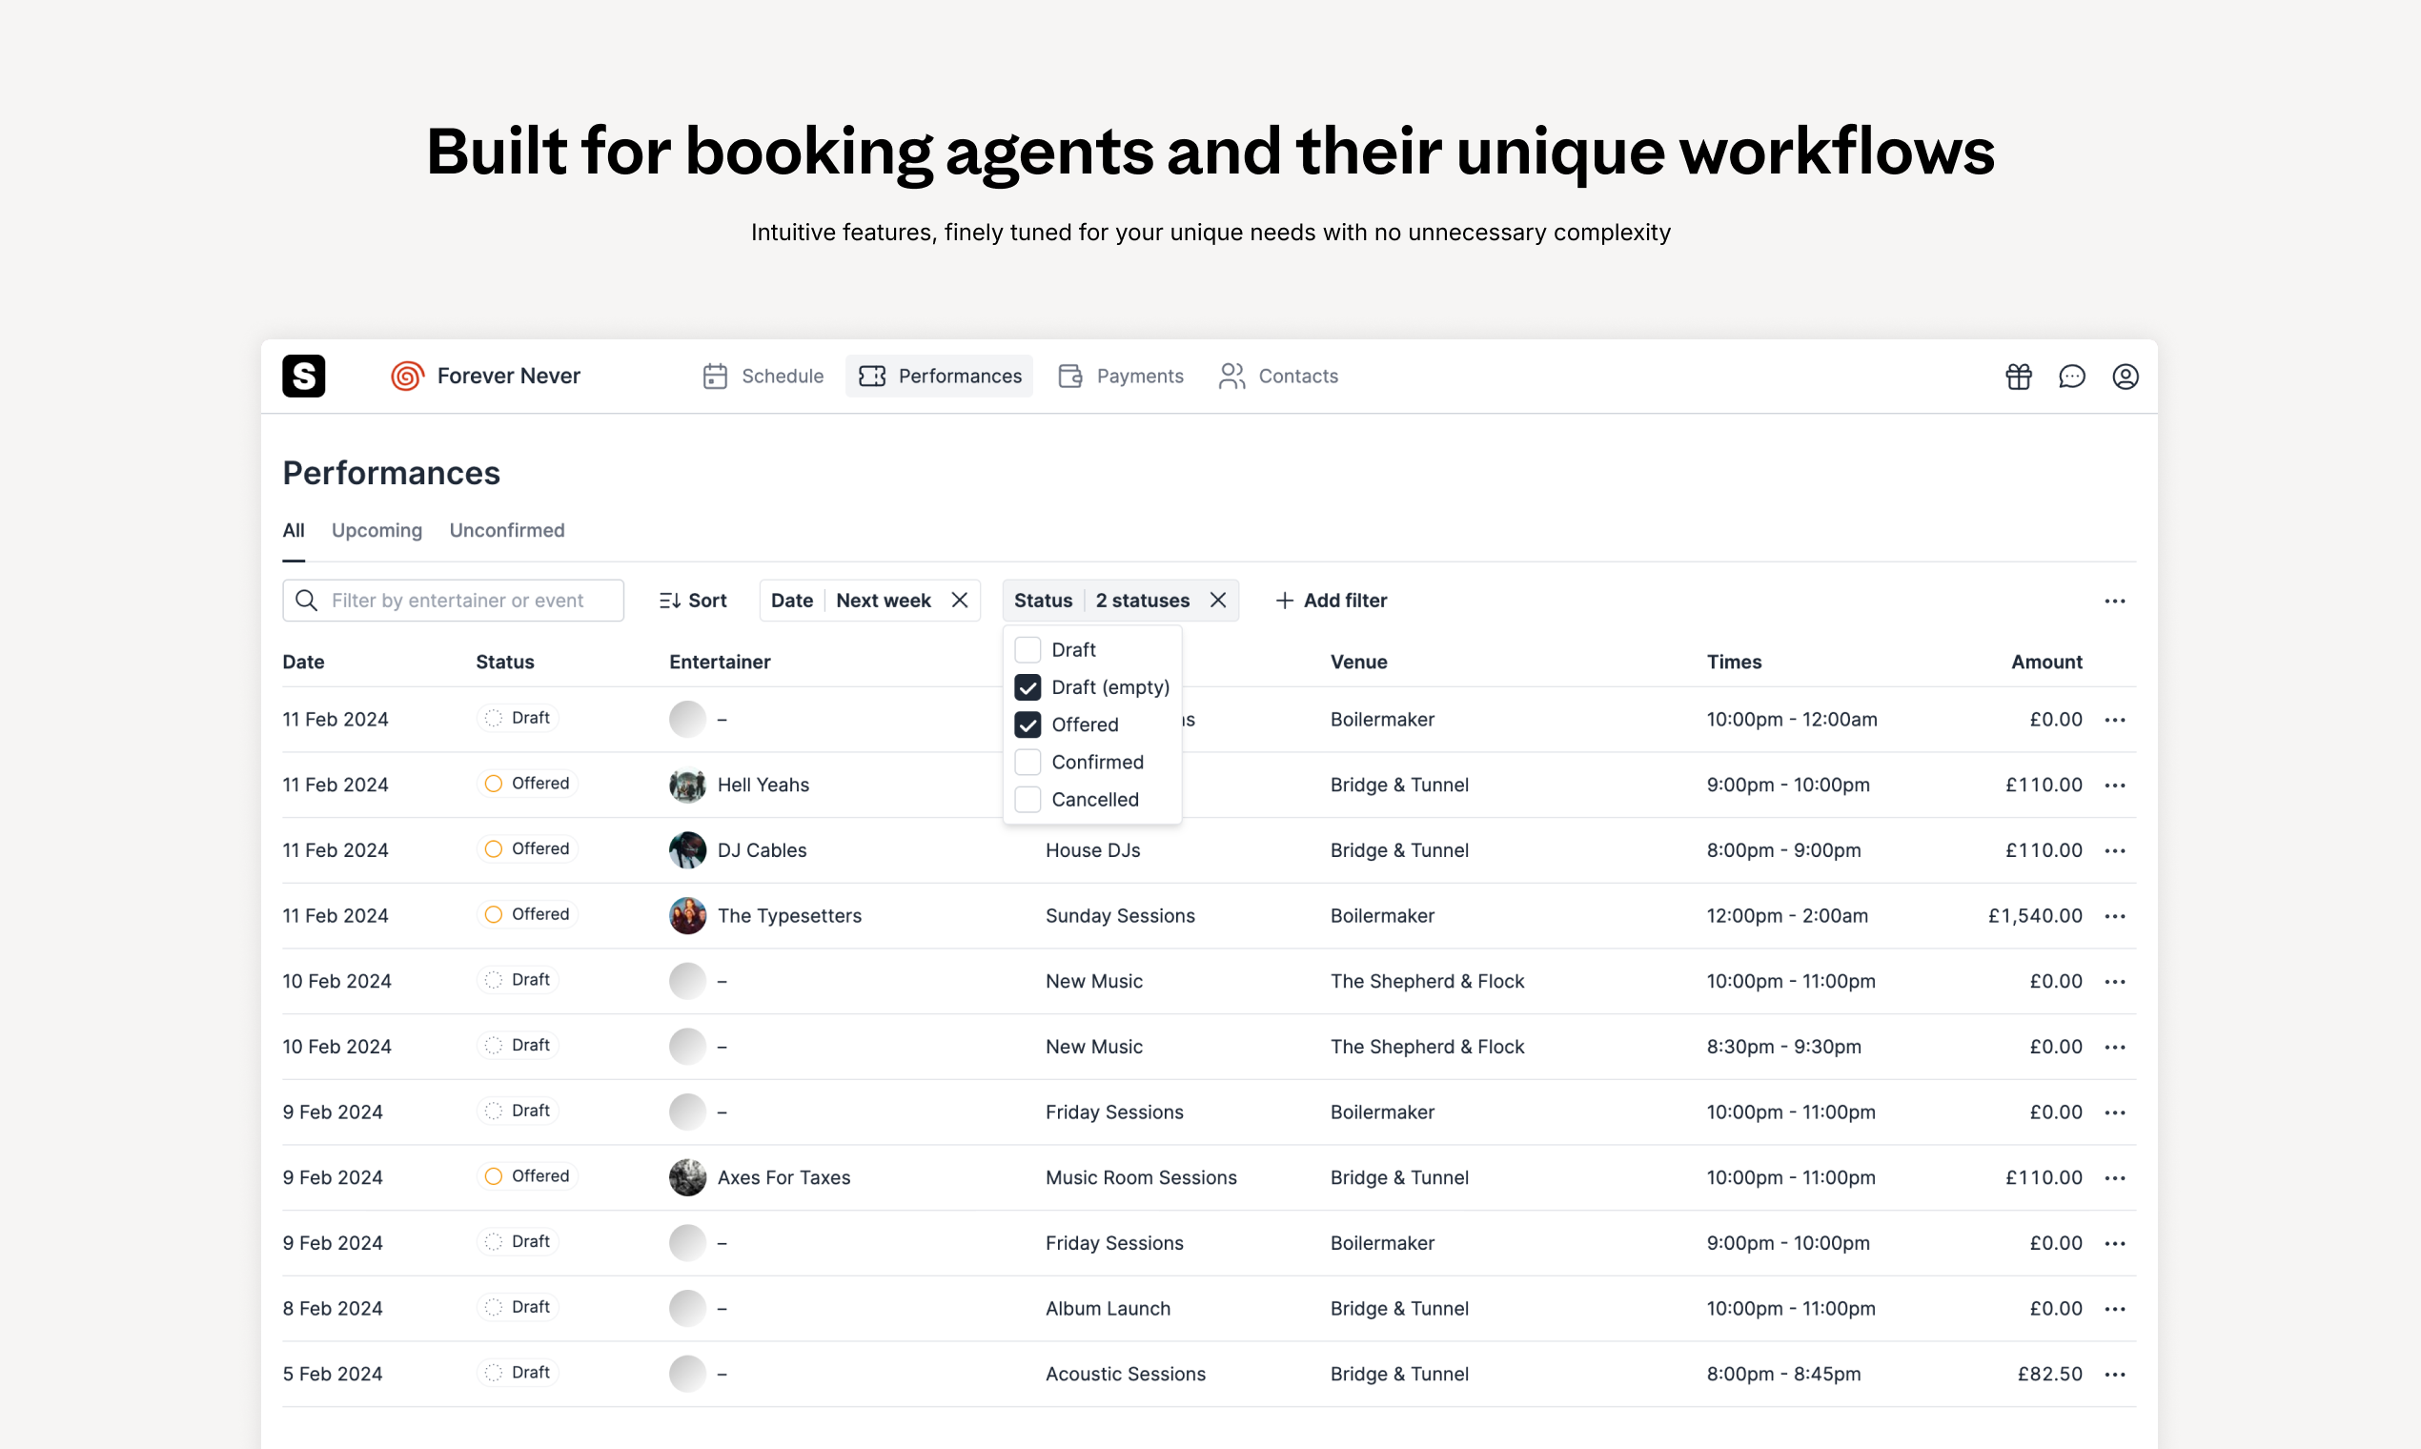The width and height of the screenshot is (2421, 1449).
Task: Select the Performances nav item
Action: click(939, 376)
